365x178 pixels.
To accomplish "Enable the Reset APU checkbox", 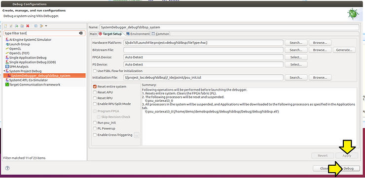I will [95, 92].
